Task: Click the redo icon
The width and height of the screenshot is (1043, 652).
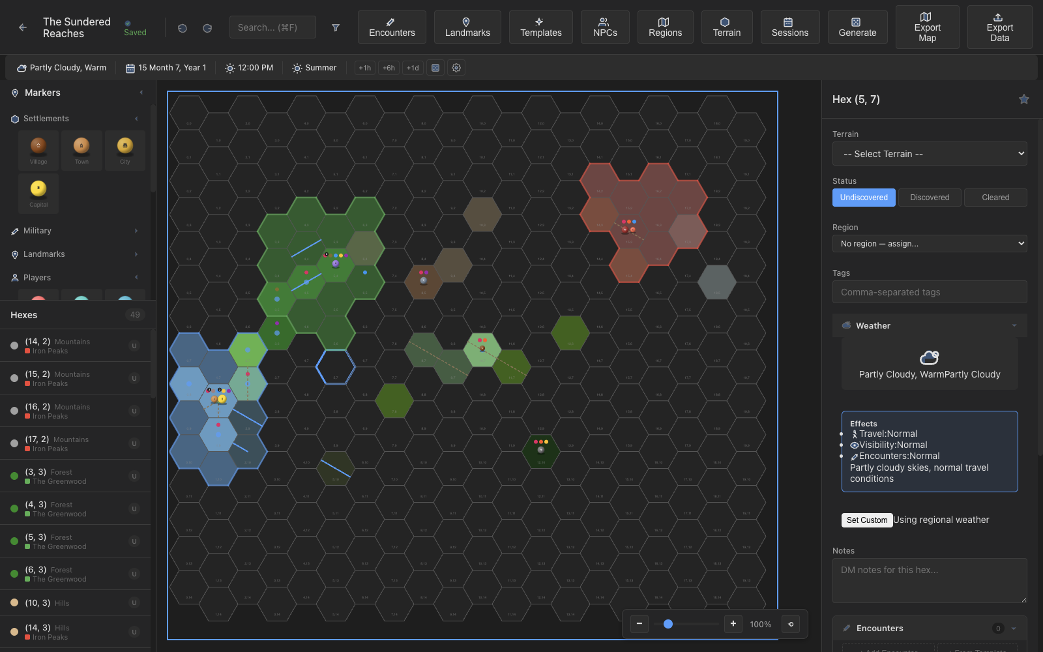Action: click(207, 28)
